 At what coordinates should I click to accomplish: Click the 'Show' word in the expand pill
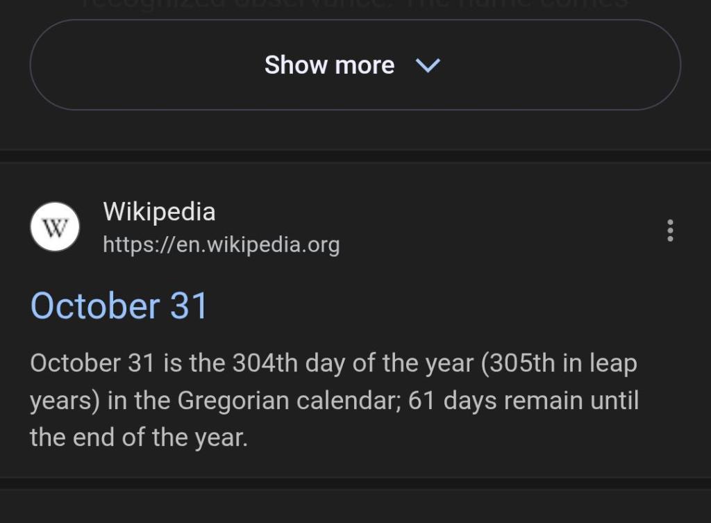296,65
